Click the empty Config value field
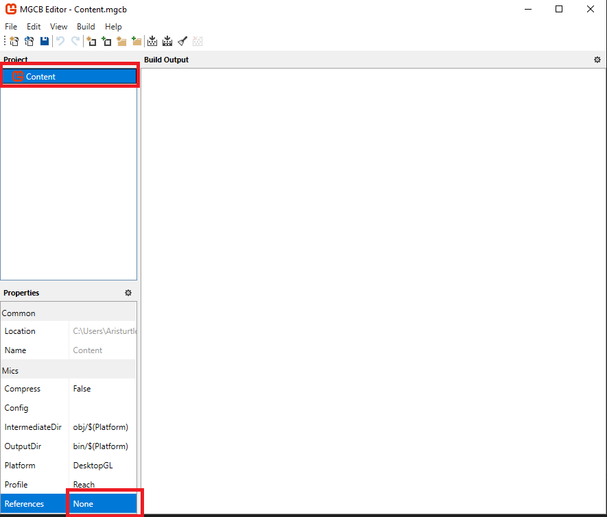This screenshot has height=517, width=607. click(x=103, y=408)
